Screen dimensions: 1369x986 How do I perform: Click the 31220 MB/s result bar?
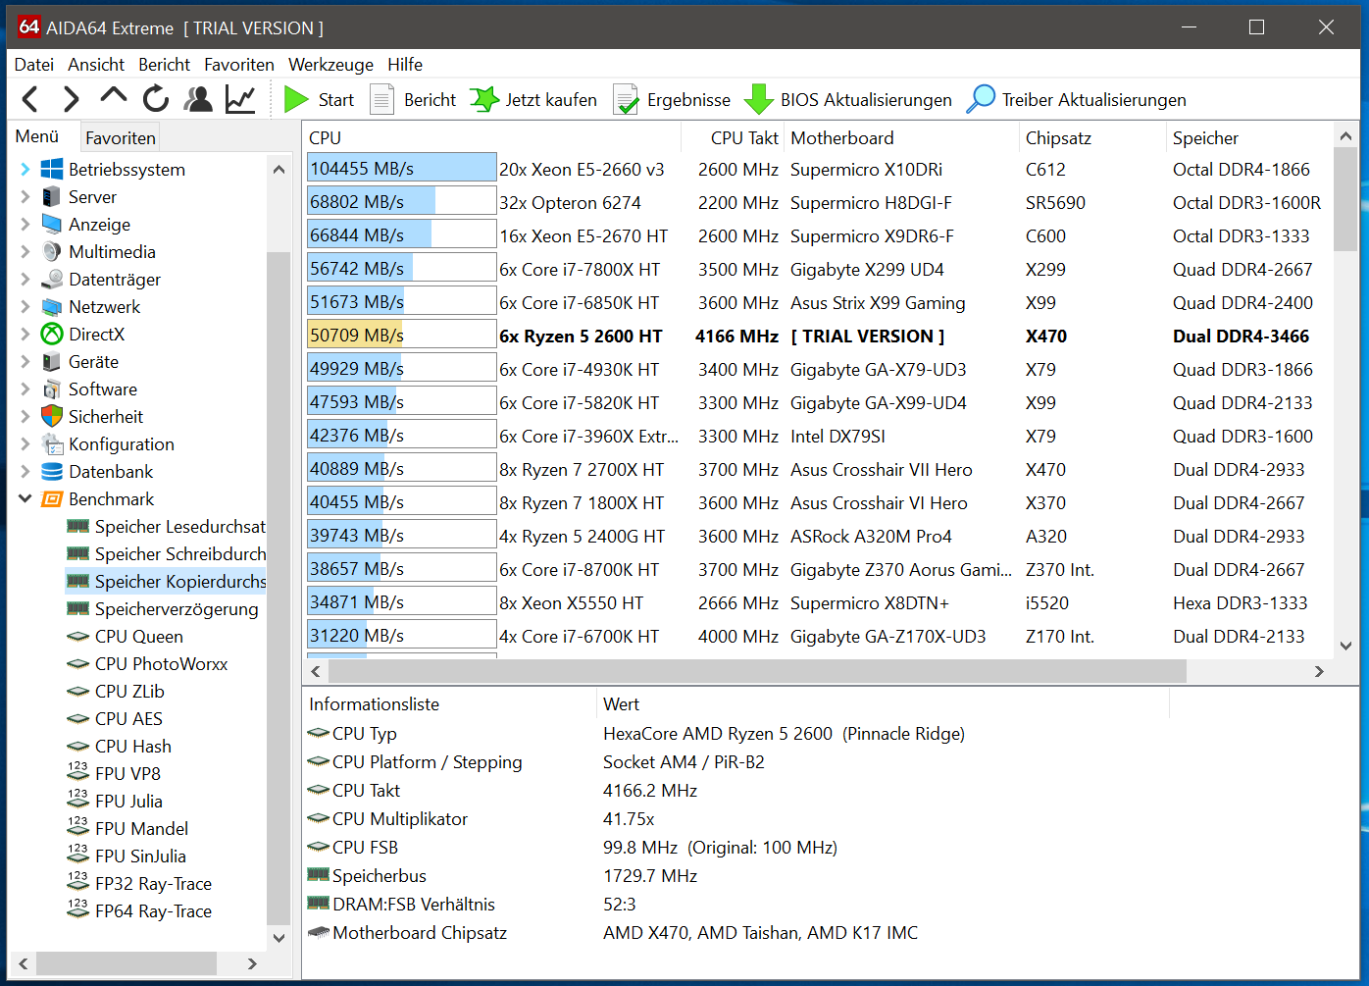coord(402,635)
